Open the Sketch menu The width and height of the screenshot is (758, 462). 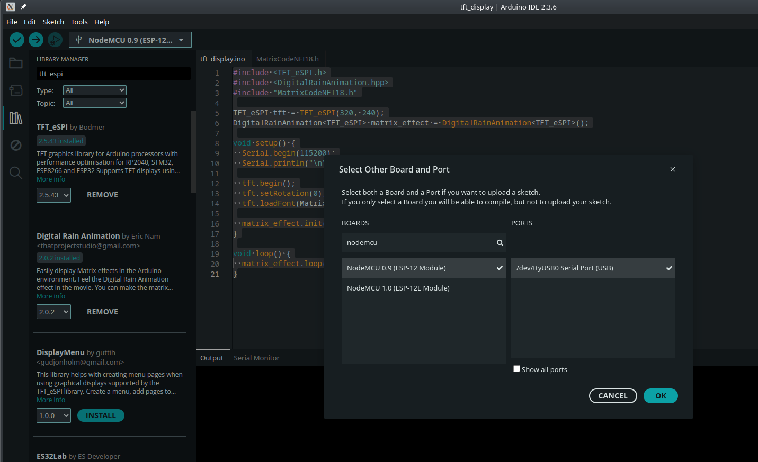pyautogui.click(x=53, y=22)
